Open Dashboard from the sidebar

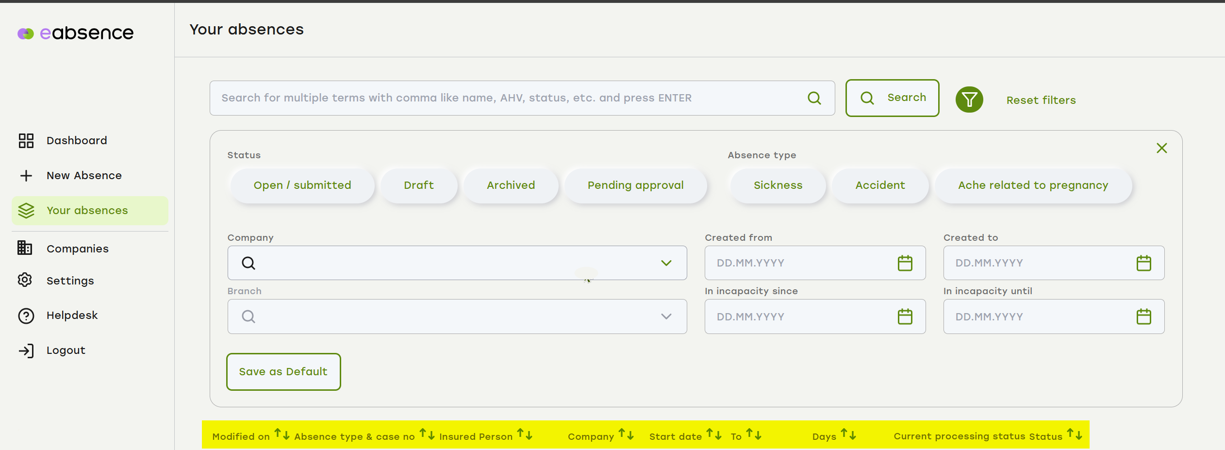coord(77,141)
